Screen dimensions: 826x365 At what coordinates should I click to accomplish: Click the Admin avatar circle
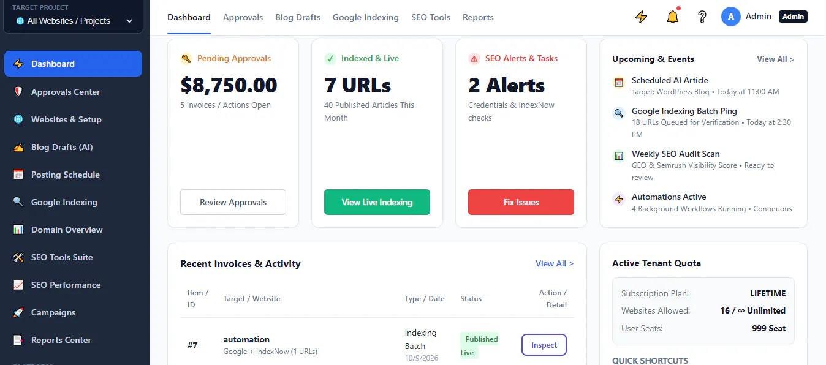730,17
